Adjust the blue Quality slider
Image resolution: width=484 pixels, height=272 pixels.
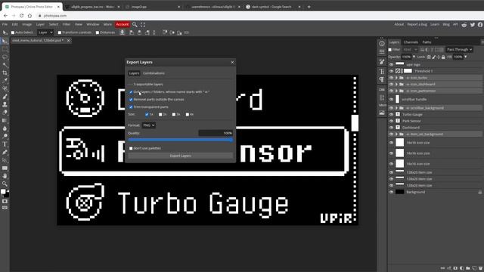[180, 140]
